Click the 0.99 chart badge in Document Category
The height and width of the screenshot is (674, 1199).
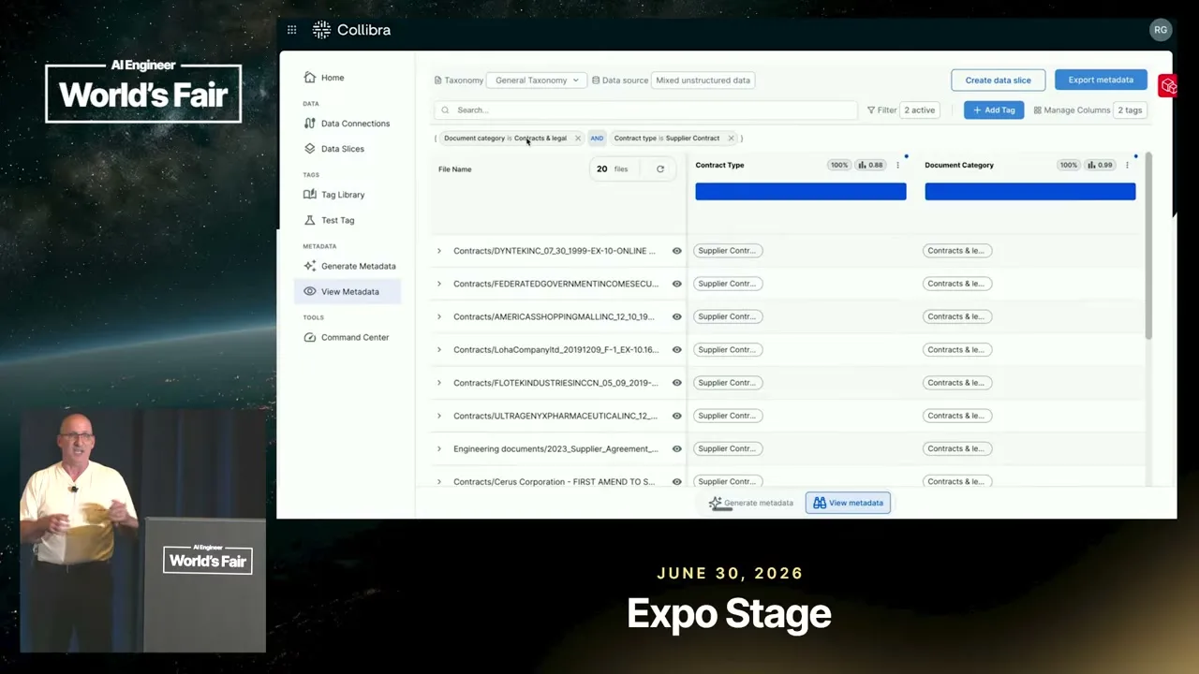pyautogui.click(x=1100, y=165)
